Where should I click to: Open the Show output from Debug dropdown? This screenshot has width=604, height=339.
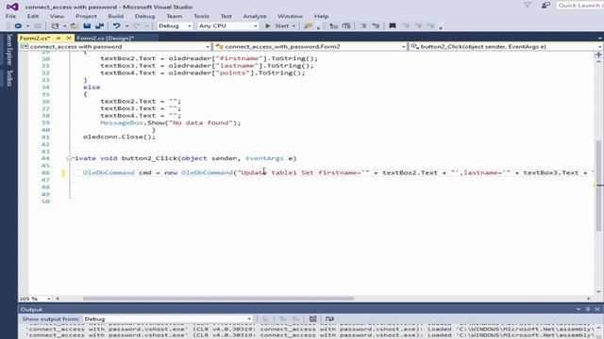(168, 319)
